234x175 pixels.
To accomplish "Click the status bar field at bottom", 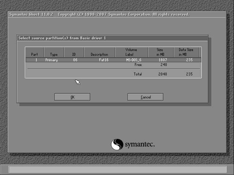I will (x=118, y=170).
